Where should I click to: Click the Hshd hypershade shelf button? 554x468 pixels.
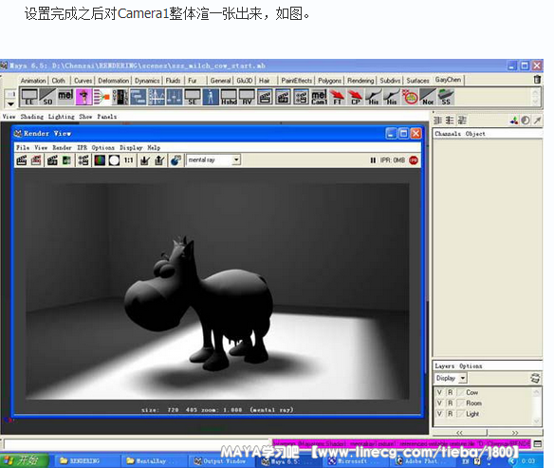coord(229,97)
